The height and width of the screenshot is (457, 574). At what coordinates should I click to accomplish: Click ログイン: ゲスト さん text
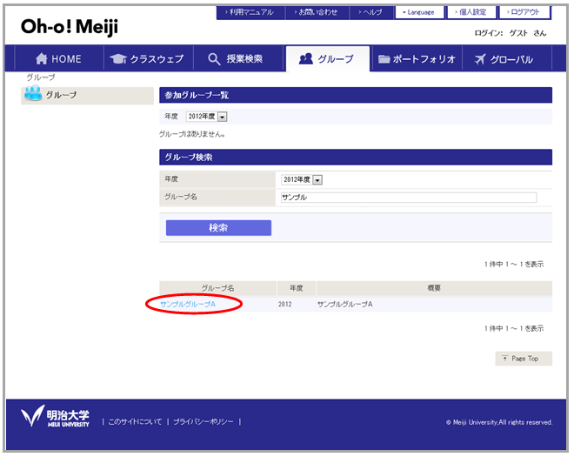pos(511,33)
